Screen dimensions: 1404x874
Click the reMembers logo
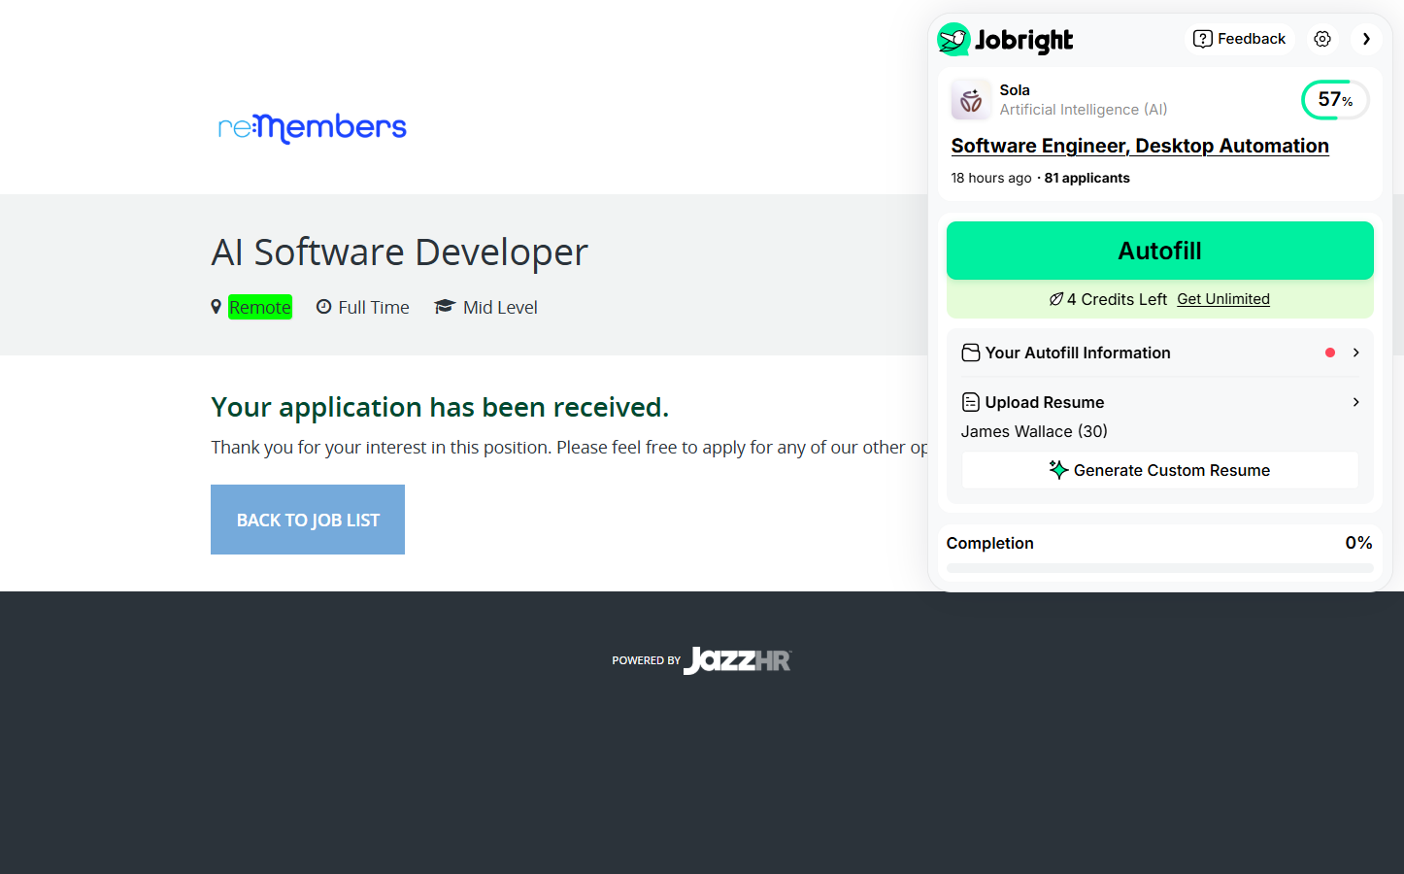pos(312,127)
